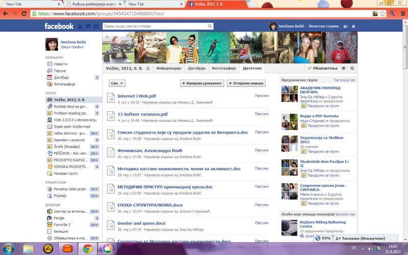
Task: Click in the Facebook search field
Action: point(155,26)
